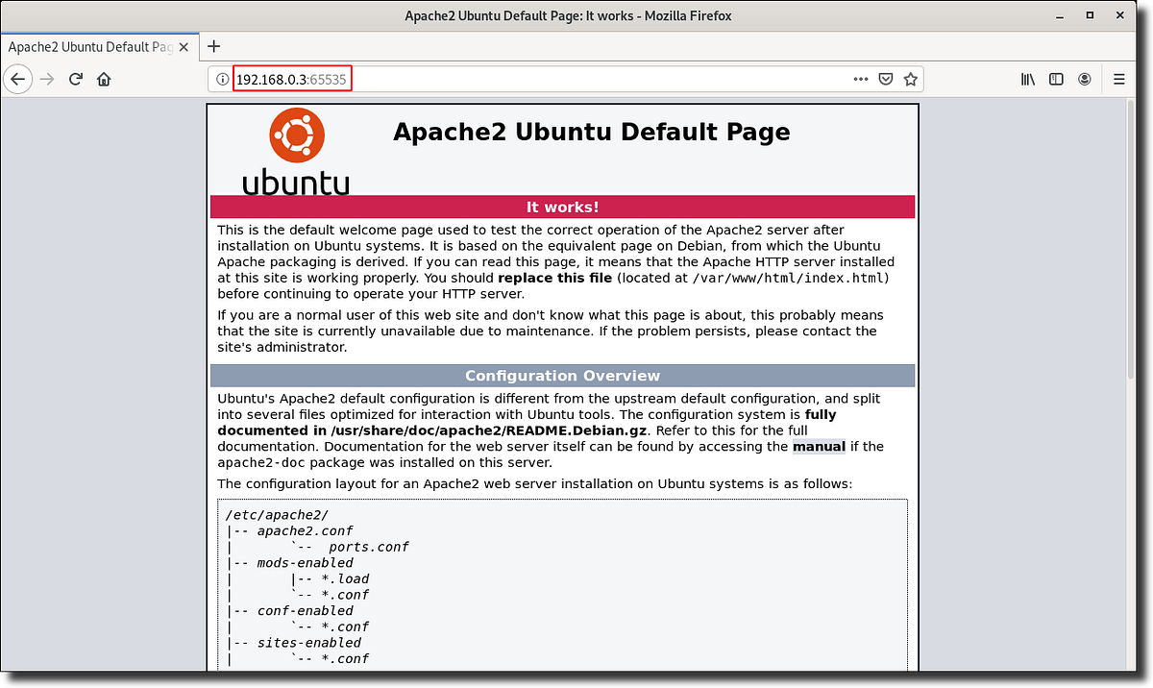Viewport: 1153px width, 688px height.
Task: Go forward with the Forward arrow button
Action: (x=47, y=79)
